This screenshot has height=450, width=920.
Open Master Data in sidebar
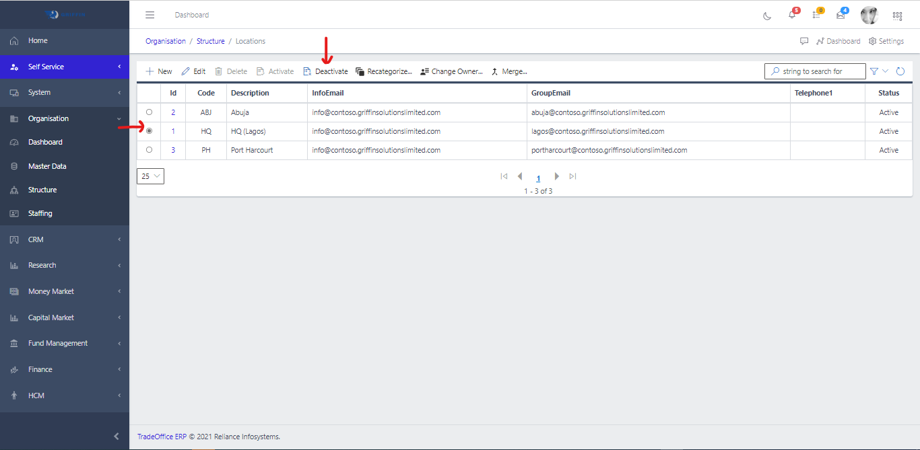point(47,166)
